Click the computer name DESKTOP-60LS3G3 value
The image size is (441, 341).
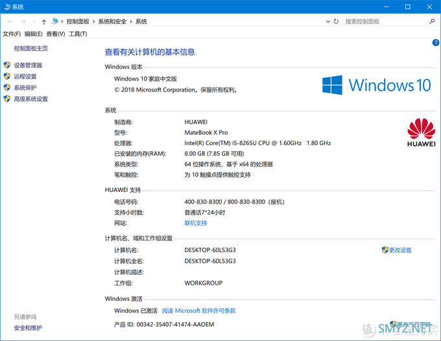[210, 250]
